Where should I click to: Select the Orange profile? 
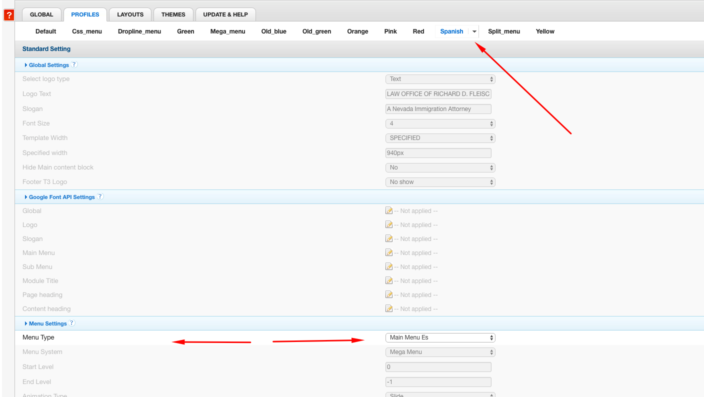[357, 31]
